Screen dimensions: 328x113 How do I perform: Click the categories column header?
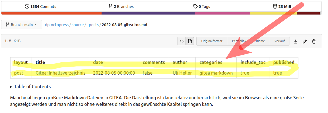click(216, 62)
